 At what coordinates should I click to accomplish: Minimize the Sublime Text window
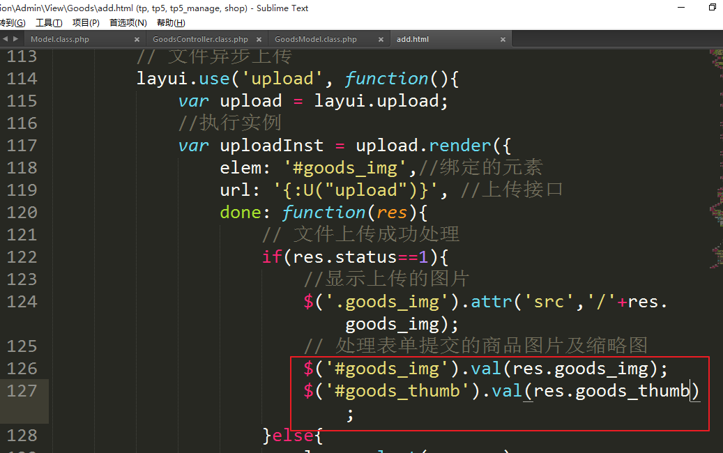click(680, 8)
